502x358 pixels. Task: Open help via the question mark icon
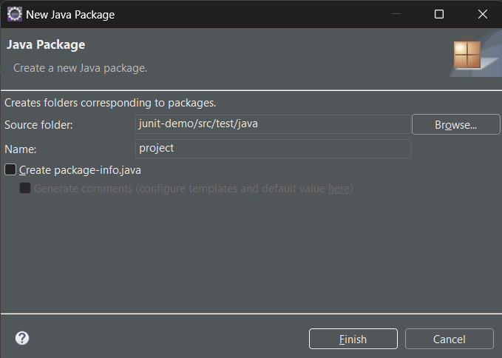[x=22, y=338]
